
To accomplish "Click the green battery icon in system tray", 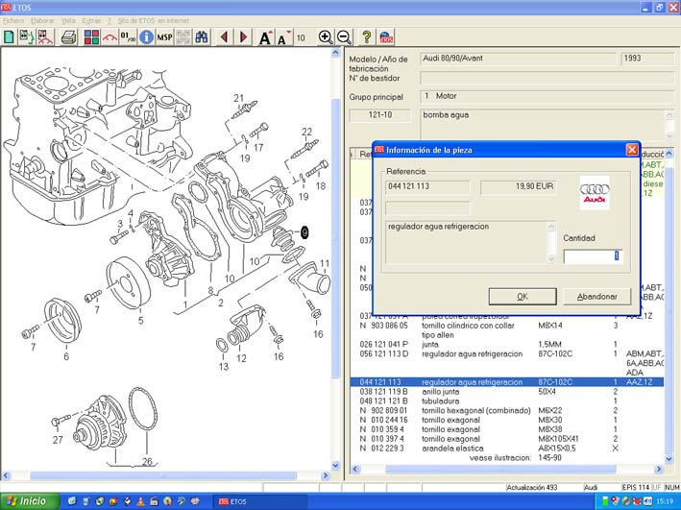I will [x=605, y=501].
